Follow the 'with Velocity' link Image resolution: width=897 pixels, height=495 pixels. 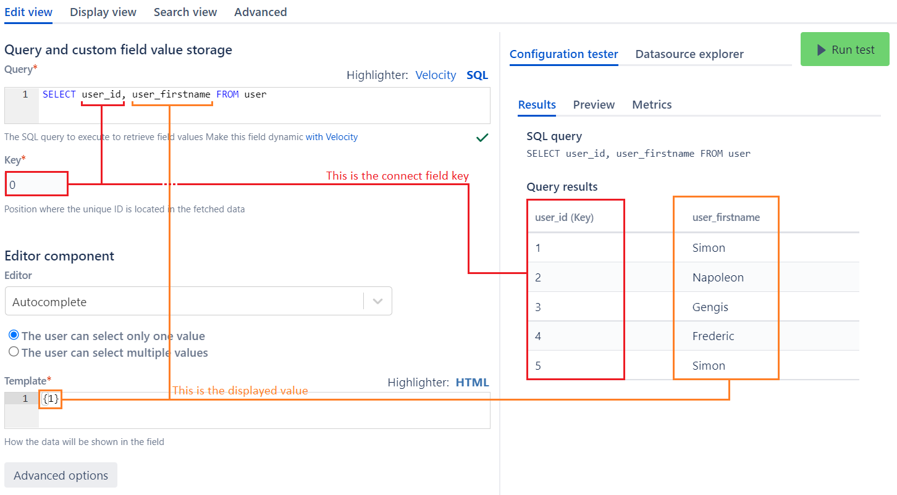point(332,137)
